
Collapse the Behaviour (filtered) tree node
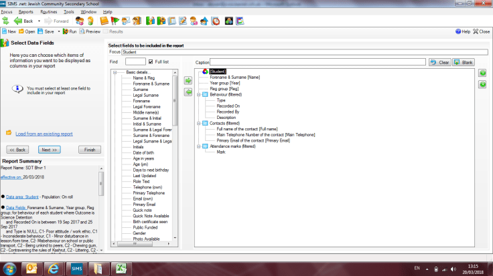point(199,94)
